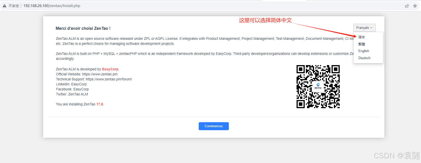The image size is (421, 163).
Task: Click the share page icon in address bar
Action: 407,6
